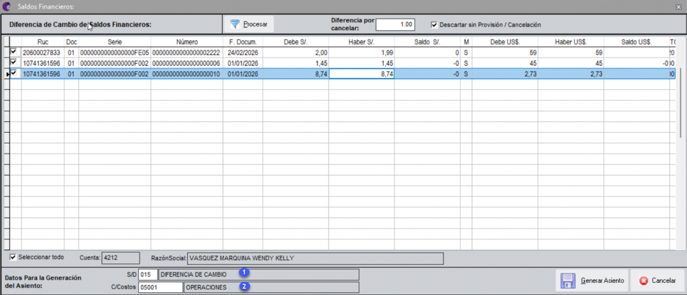
Task: Click the selected row's indicator arrow
Action: [7, 74]
